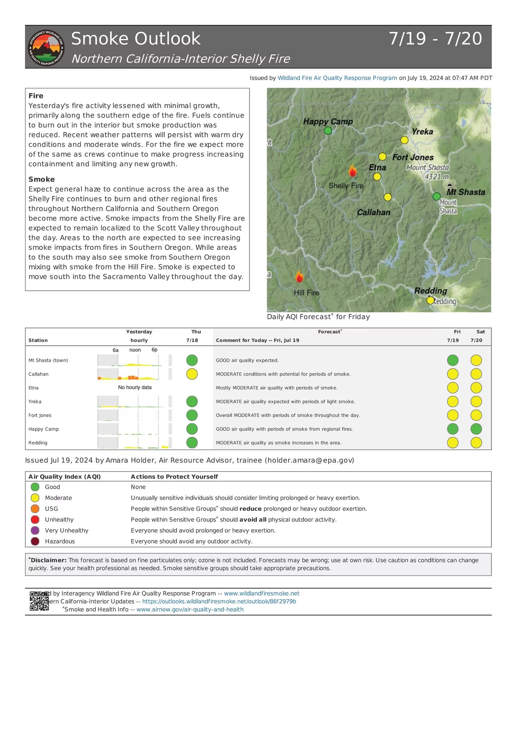Click the Redding hourly chart

pos(135,443)
